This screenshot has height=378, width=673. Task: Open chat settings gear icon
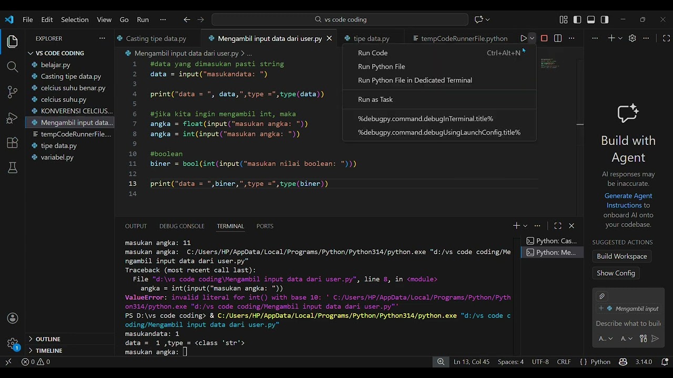click(x=633, y=38)
